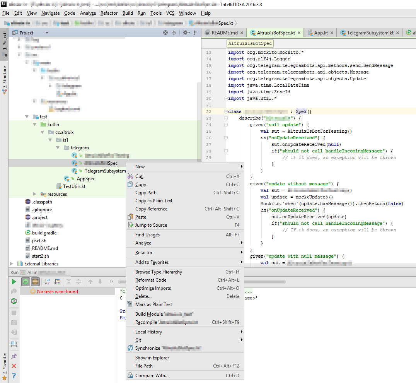Click Collapse All in Project panel
The width and height of the screenshot is (416, 383).
174,33
